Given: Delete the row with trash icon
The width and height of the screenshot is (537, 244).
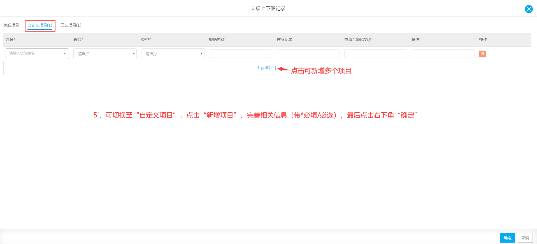Looking at the screenshot, I should 482,54.
